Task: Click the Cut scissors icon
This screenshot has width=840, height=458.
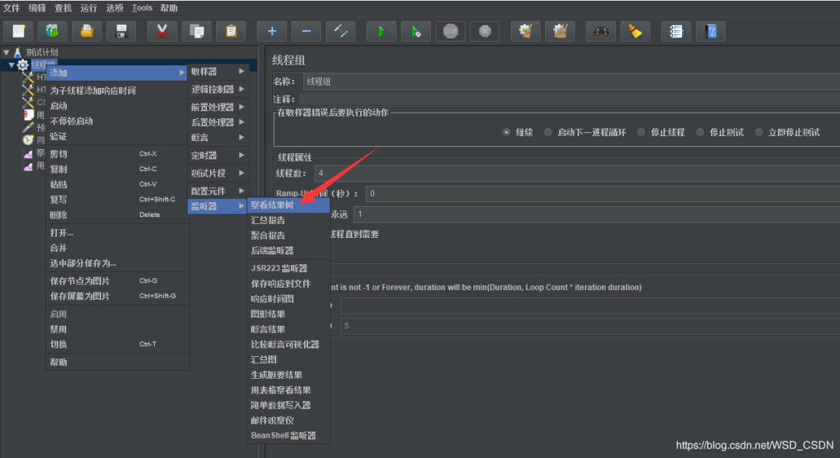Action: coord(162,32)
